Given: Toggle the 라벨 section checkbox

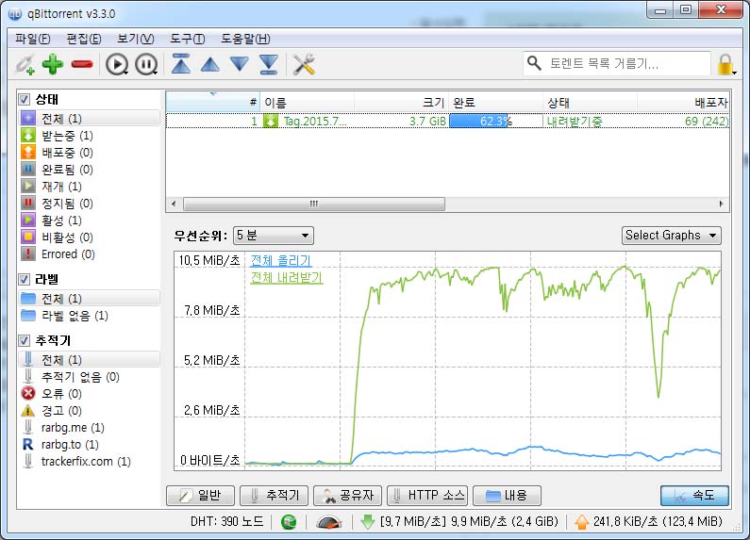Looking at the screenshot, I should (25, 279).
